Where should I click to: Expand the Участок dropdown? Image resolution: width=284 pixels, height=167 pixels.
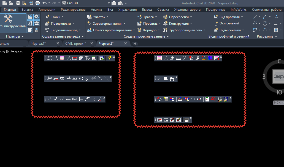(x=108, y=17)
